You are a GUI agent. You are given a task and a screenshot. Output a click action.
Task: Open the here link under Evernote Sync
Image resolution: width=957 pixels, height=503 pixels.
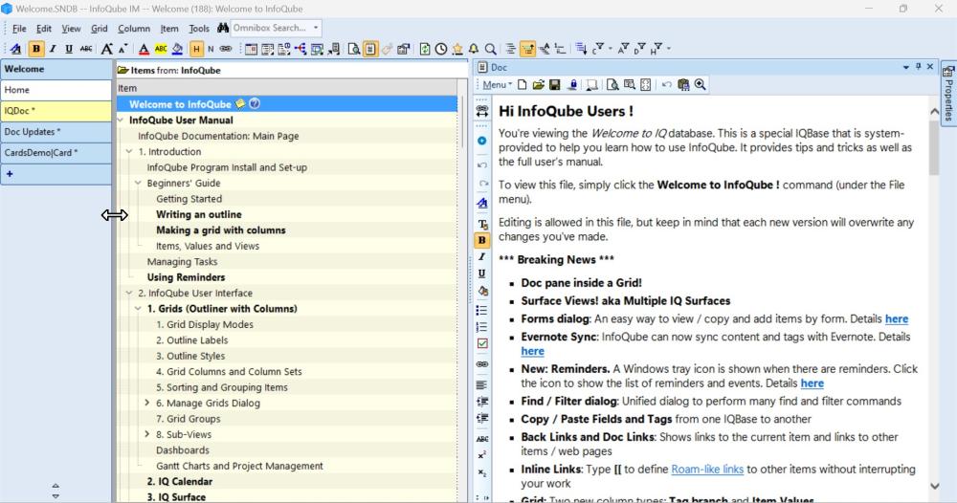click(x=532, y=351)
